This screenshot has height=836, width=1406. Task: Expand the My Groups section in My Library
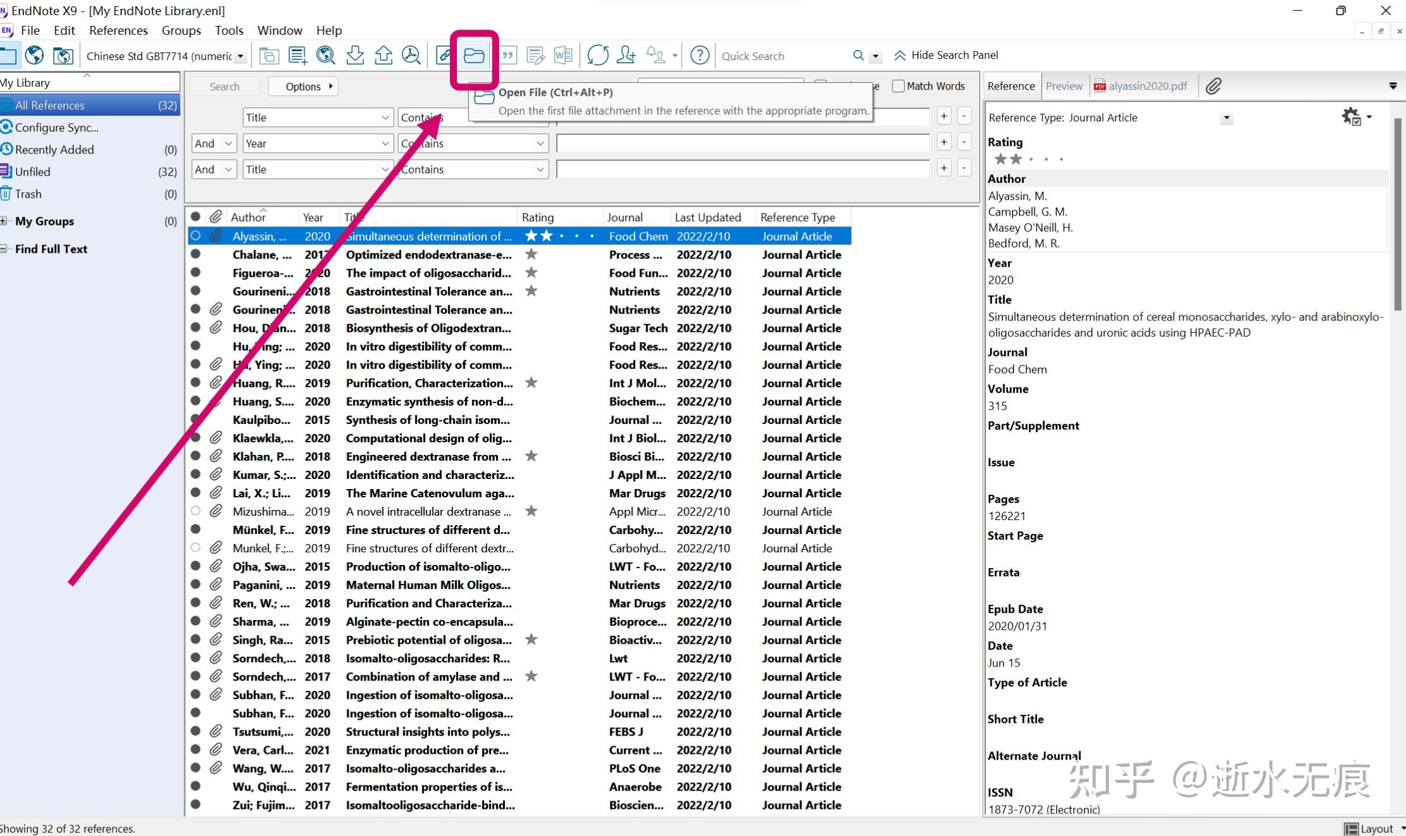point(5,221)
